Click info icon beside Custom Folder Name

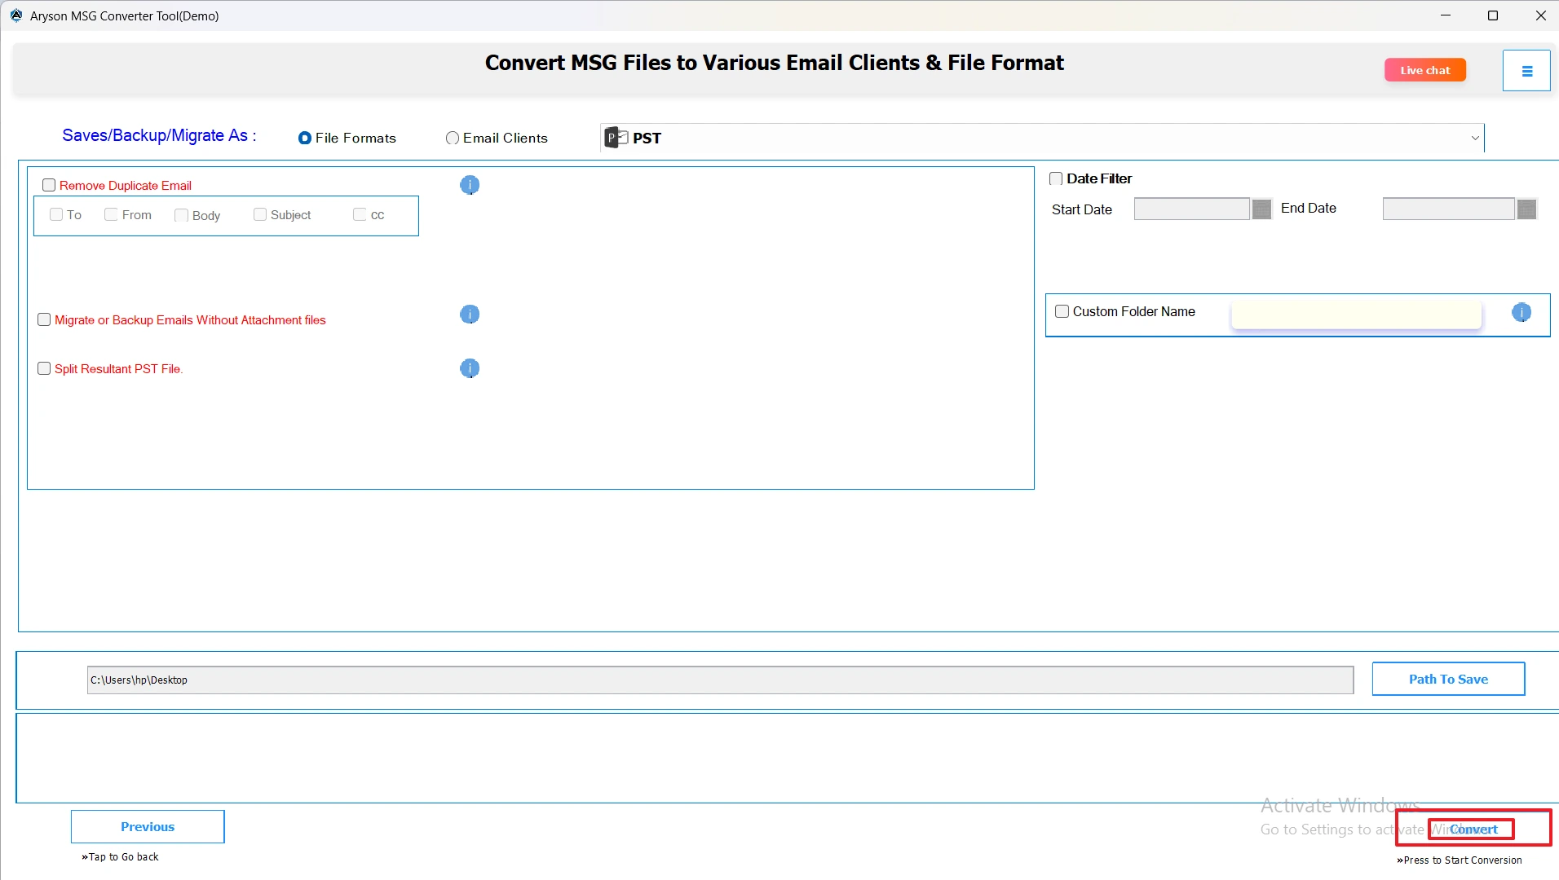point(1521,312)
